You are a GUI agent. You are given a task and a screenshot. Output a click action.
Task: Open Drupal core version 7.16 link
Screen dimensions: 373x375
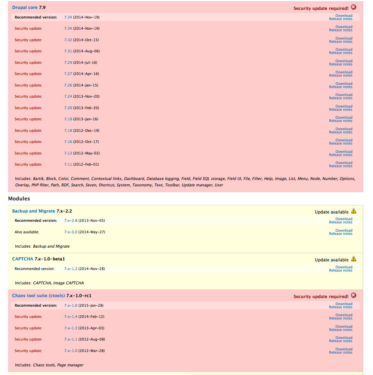(x=68, y=142)
